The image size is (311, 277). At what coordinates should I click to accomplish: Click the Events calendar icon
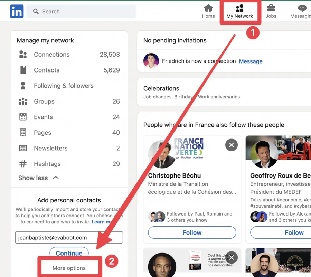click(x=23, y=117)
